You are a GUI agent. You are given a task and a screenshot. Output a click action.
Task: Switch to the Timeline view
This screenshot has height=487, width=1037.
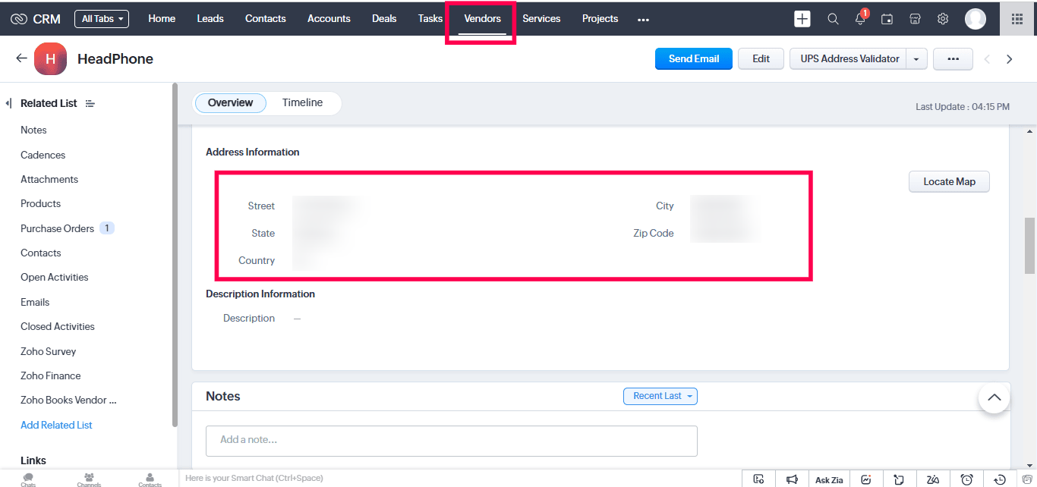302,103
